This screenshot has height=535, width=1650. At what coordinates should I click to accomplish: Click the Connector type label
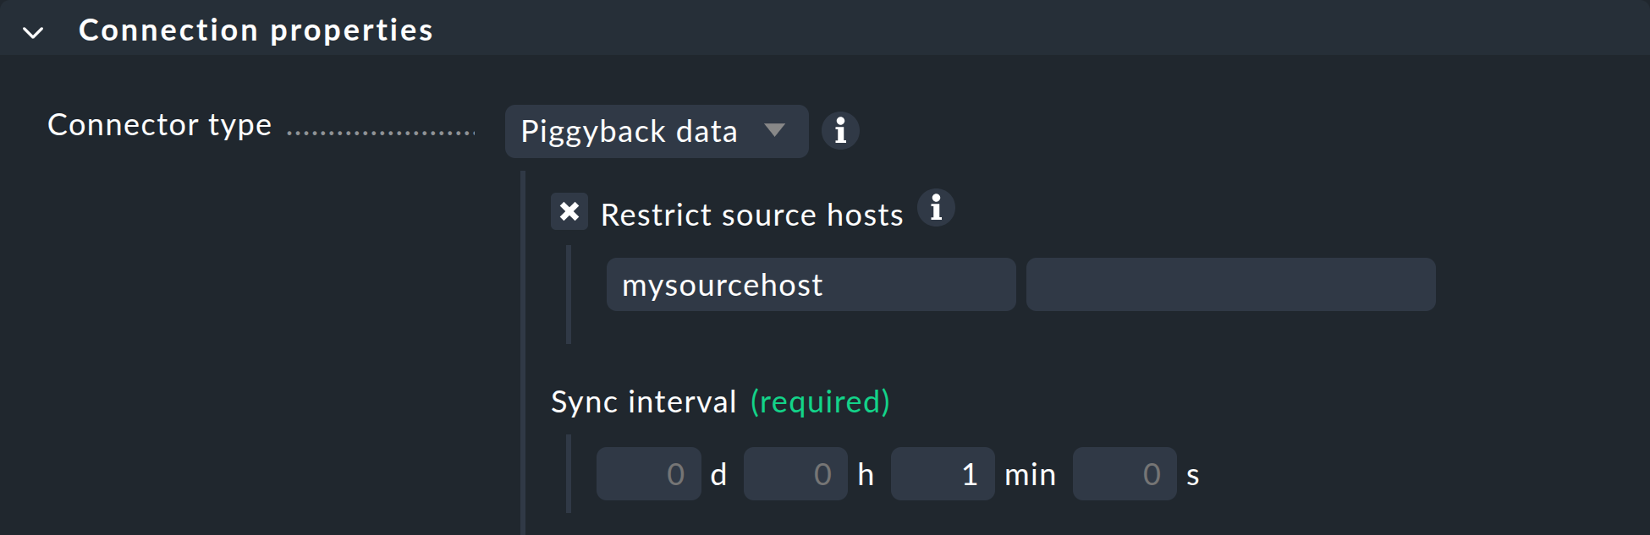click(160, 125)
